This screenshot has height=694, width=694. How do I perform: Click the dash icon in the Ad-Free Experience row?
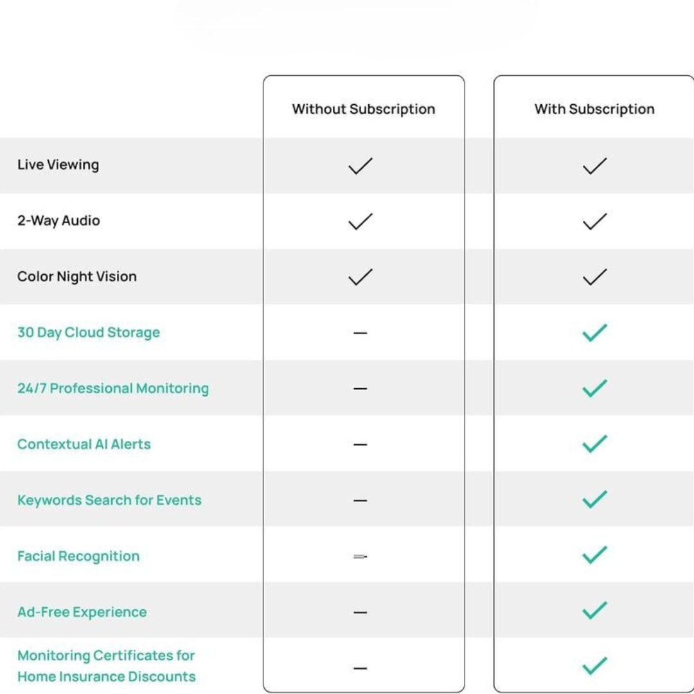[x=360, y=612]
